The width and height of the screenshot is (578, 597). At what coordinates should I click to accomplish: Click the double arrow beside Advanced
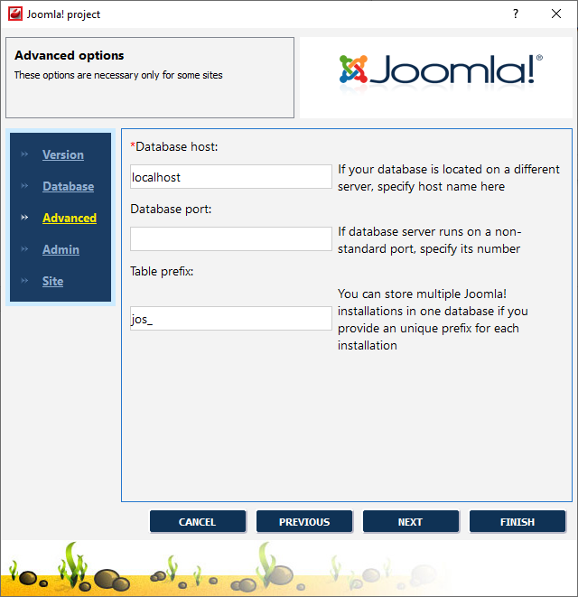pyautogui.click(x=24, y=218)
